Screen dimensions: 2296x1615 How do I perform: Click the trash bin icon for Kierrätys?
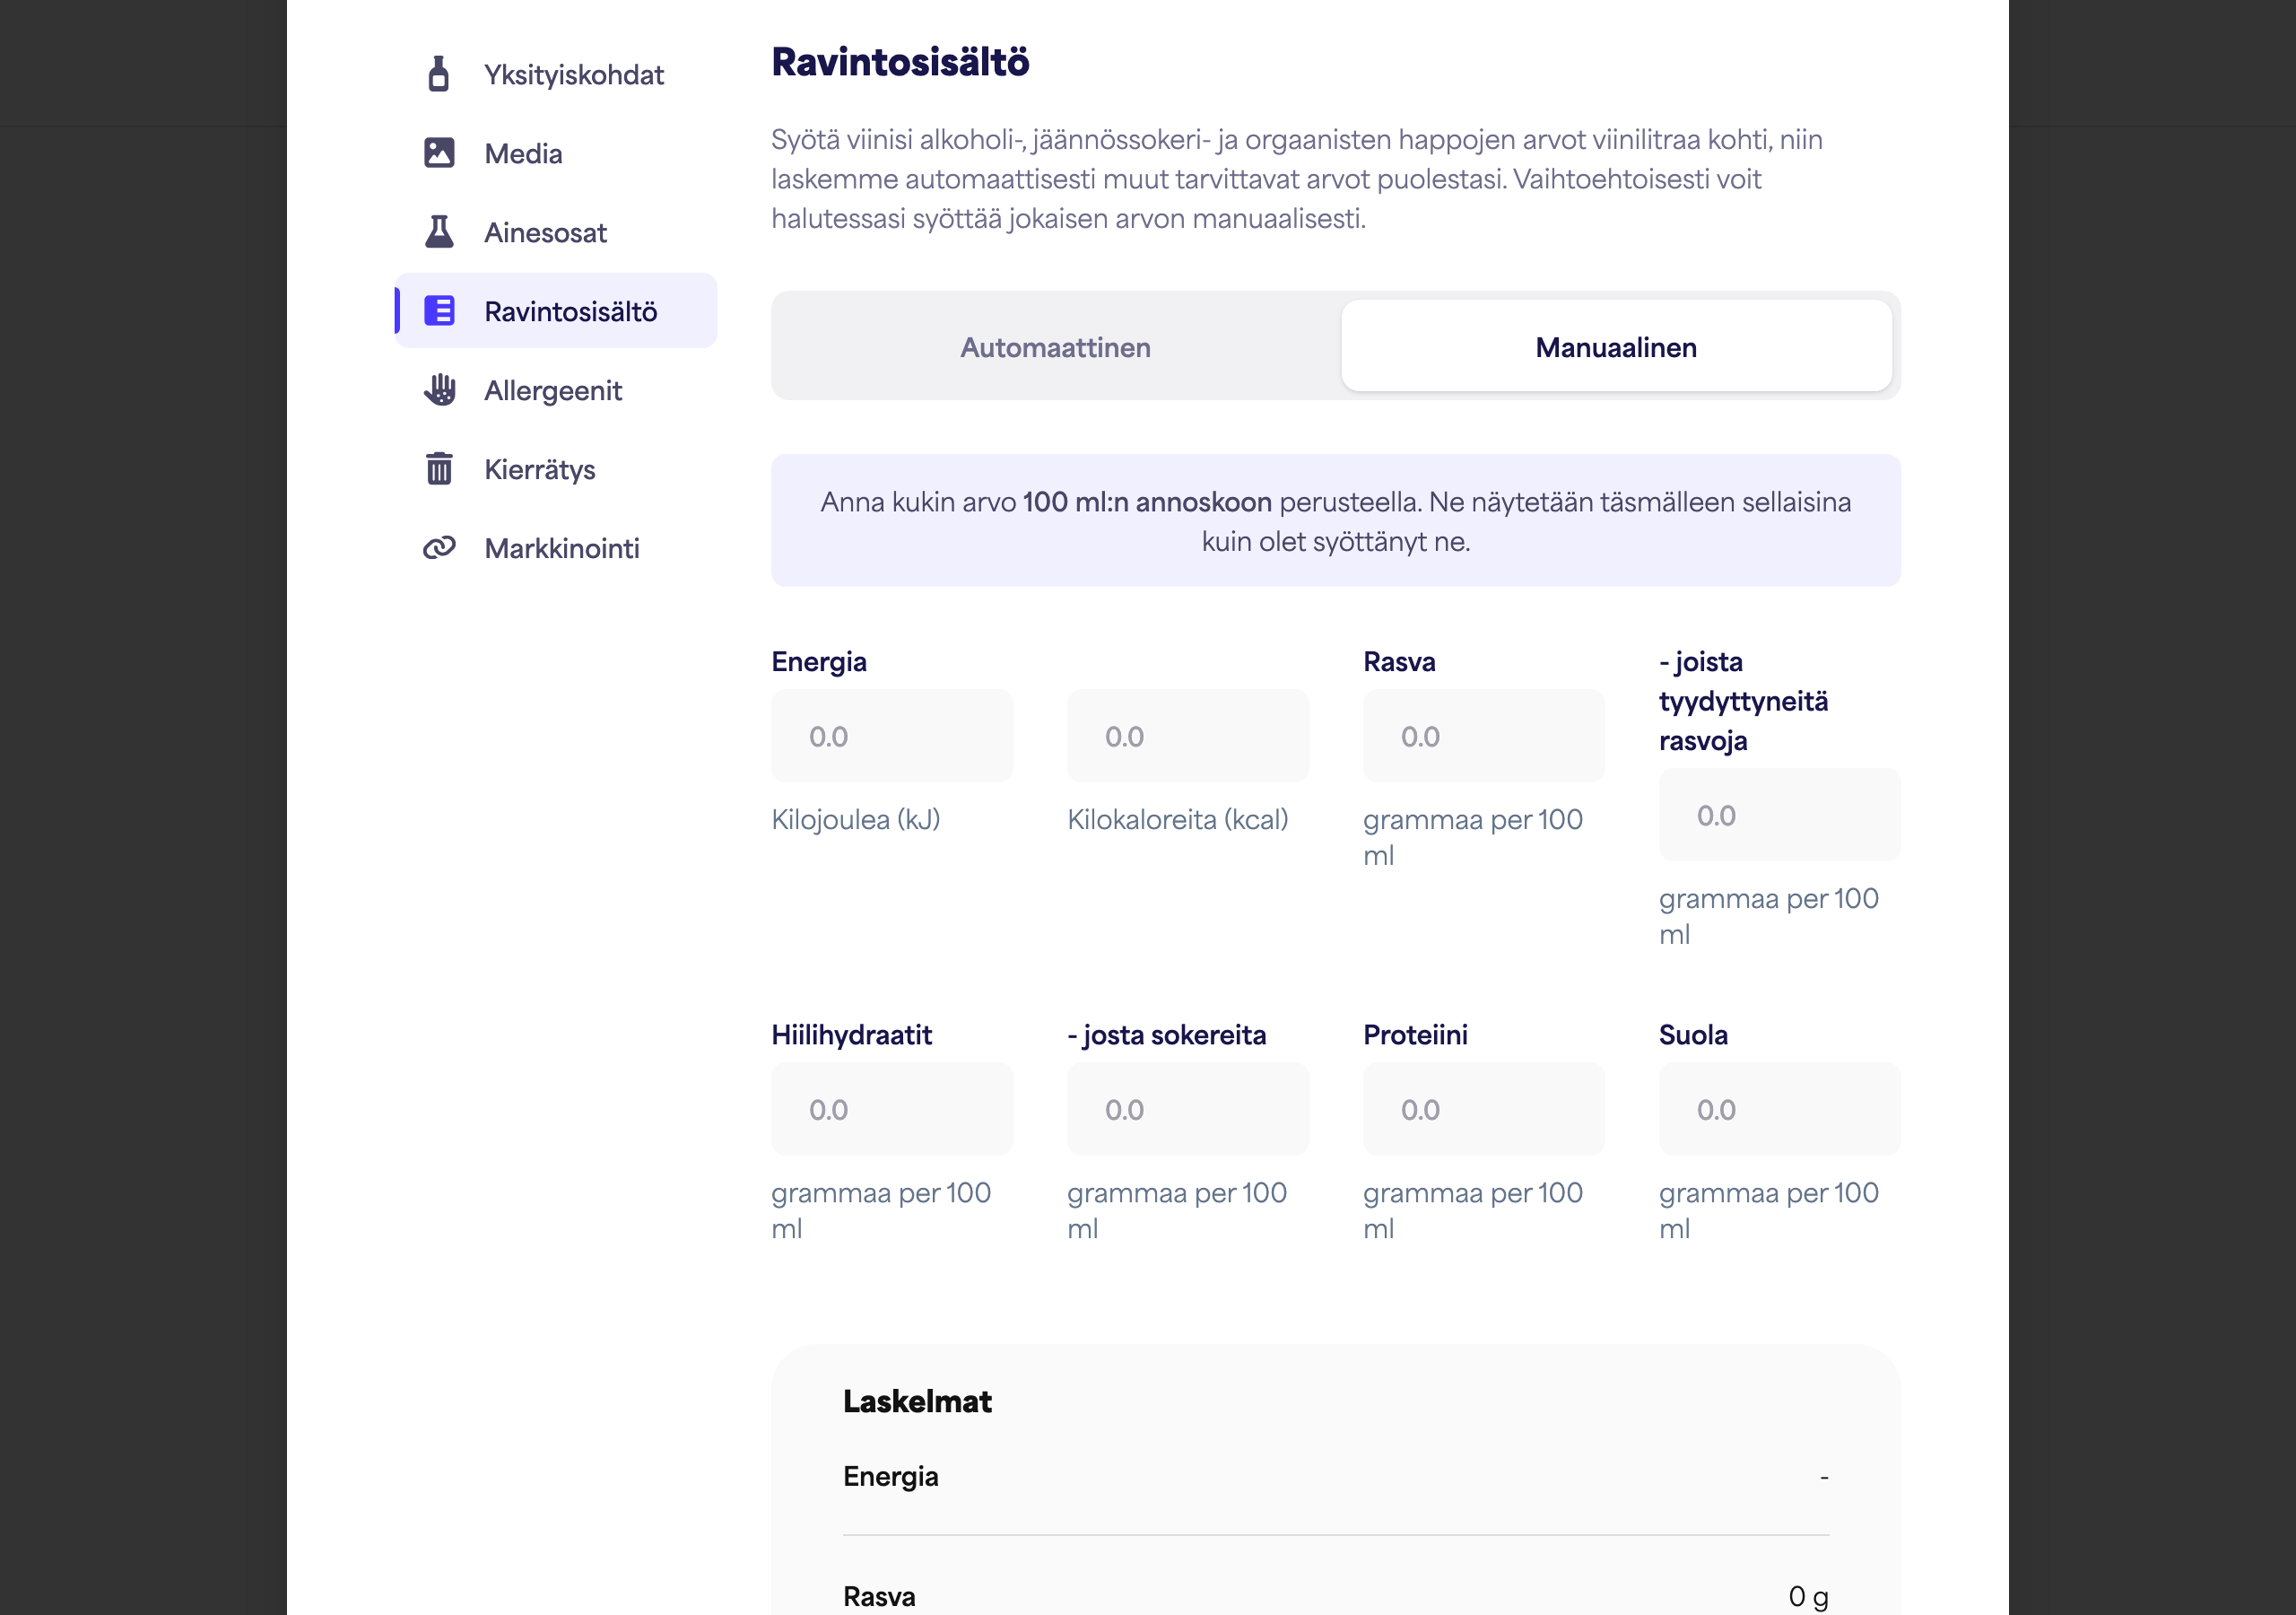point(439,468)
